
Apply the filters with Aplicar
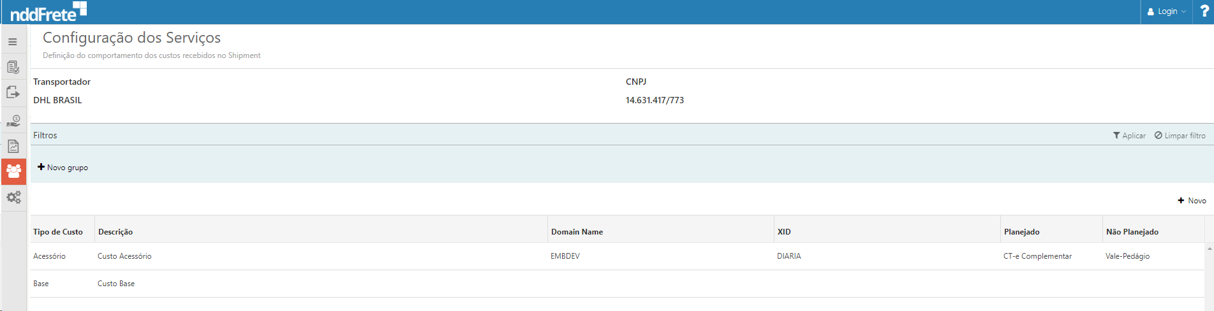point(1129,136)
